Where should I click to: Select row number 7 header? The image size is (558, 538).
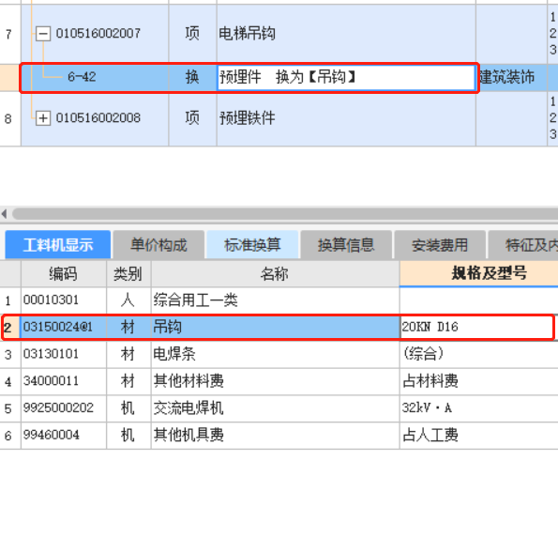[10, 34]
